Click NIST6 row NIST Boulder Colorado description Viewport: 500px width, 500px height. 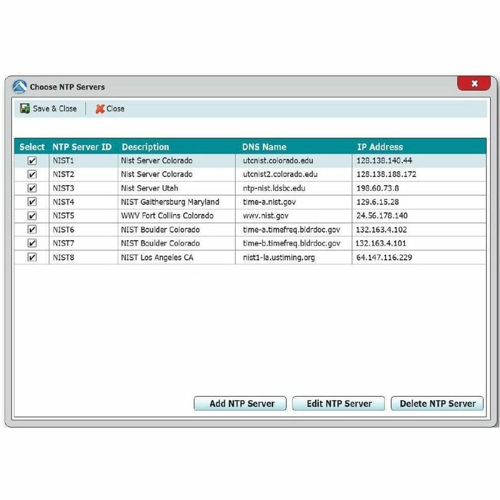click(x=160, y=229)
